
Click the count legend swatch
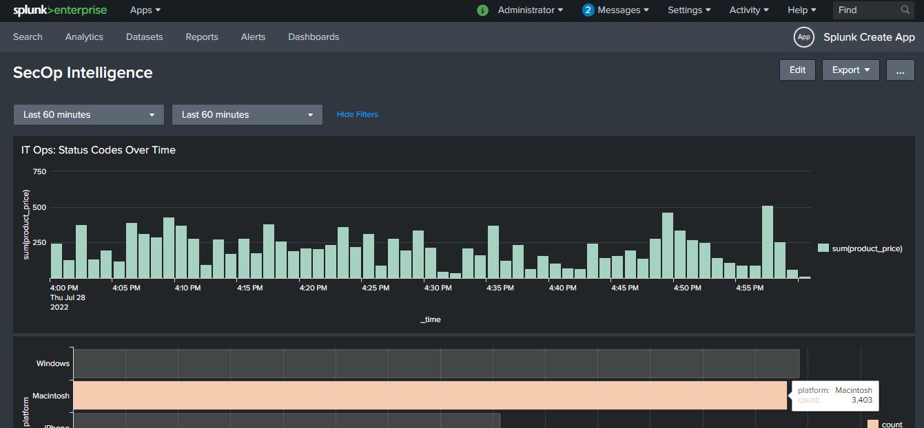[872, 424]
